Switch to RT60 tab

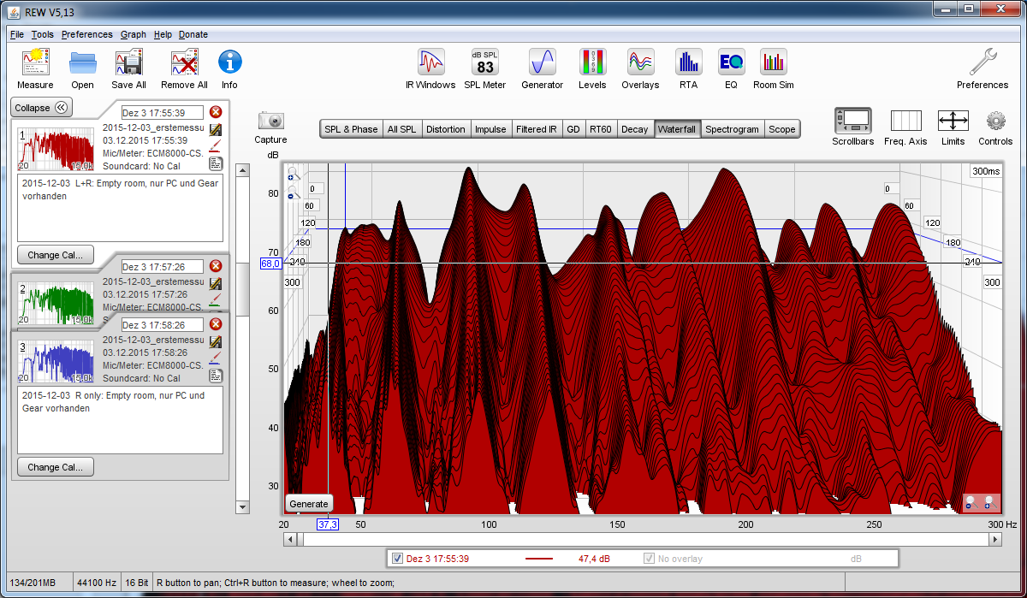tap(602, 129)
